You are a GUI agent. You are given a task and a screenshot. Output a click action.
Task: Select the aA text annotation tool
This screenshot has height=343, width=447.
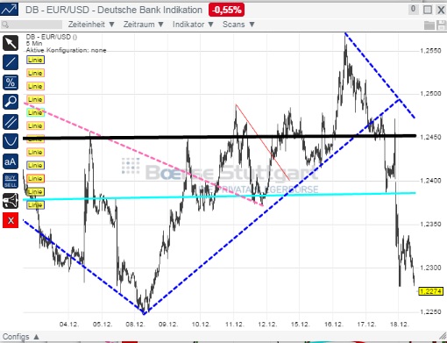(11, 161)
